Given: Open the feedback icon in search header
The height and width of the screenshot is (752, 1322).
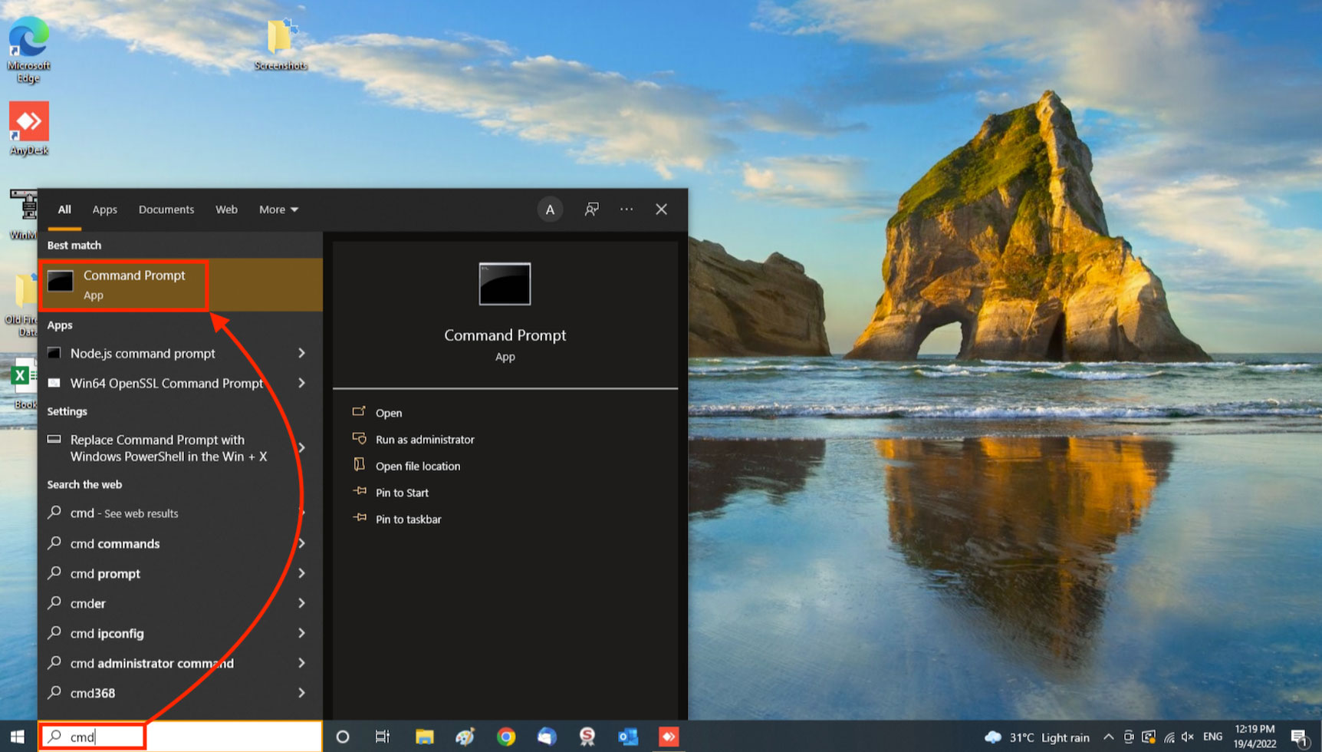Looking at the screenshot, I should (591, 209).
